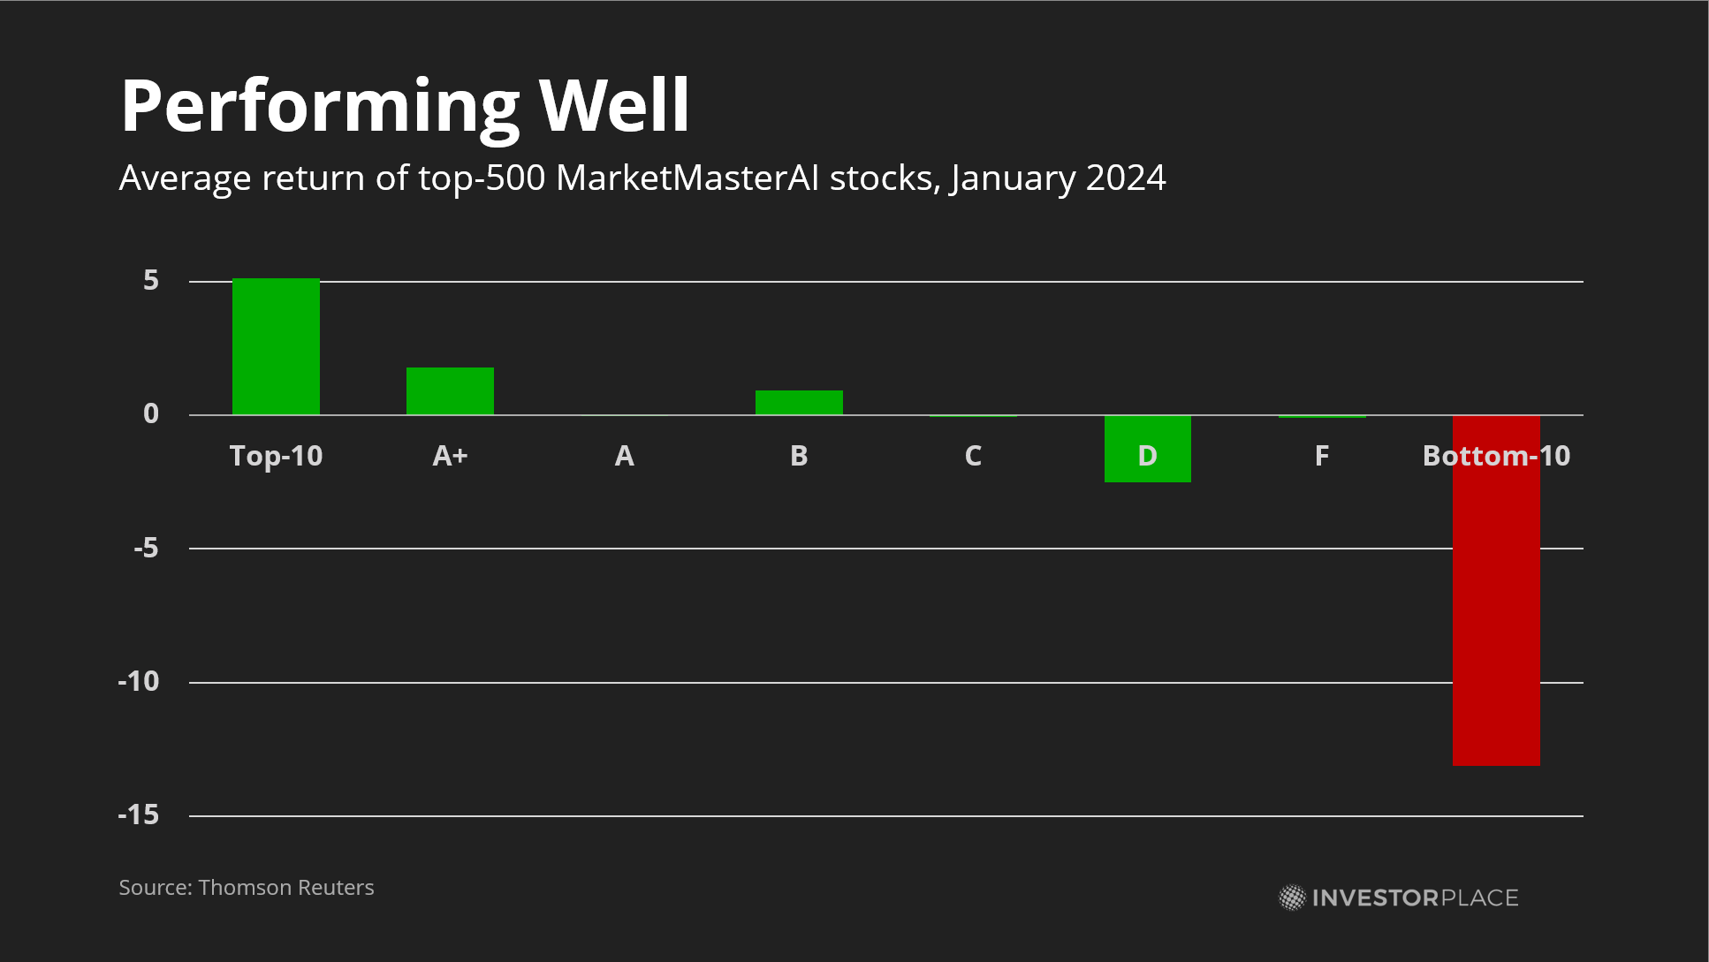Select the green B bar

click(799, 402)
